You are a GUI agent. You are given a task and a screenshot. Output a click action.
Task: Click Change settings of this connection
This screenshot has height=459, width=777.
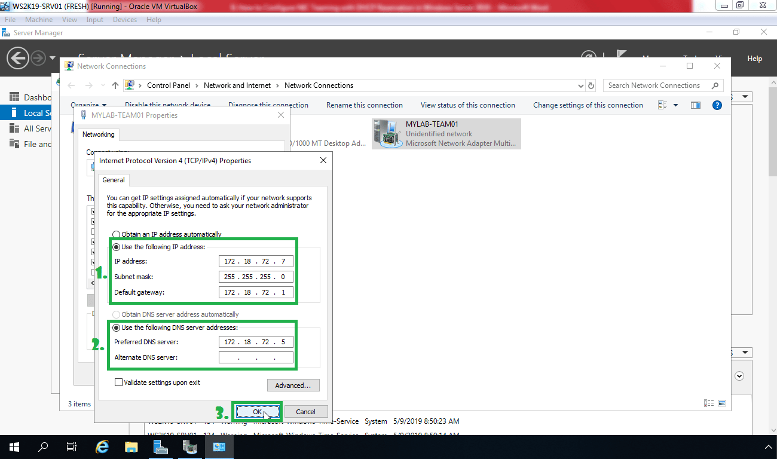tap(588, 105)
